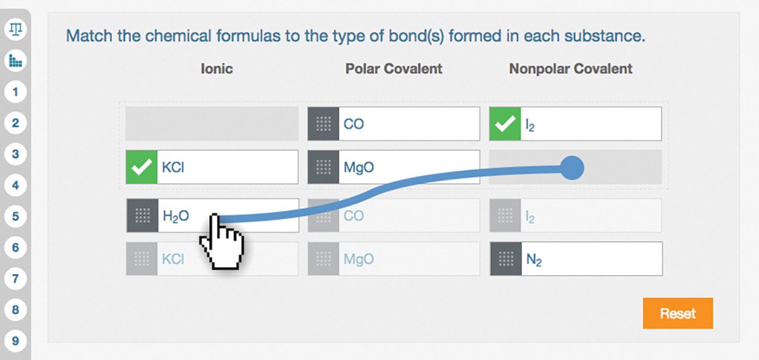This screenshot has height=360, width=759.
Task: Go to question 1 in sidebar
Action: (x=15, y=92)
